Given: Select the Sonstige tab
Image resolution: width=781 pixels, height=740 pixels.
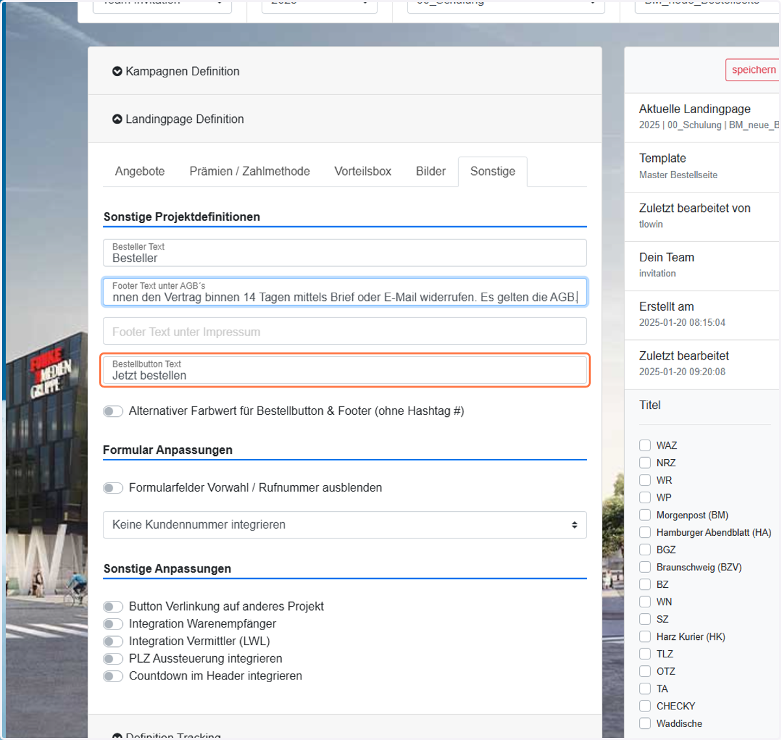Looking at the screenshot, I should pos(493,172).
